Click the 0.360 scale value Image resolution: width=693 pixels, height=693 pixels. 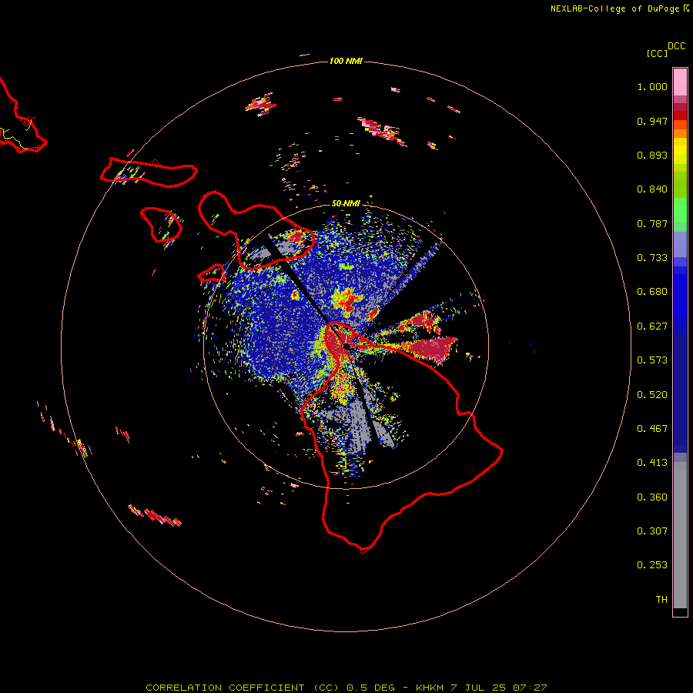(x=652, y=497)
